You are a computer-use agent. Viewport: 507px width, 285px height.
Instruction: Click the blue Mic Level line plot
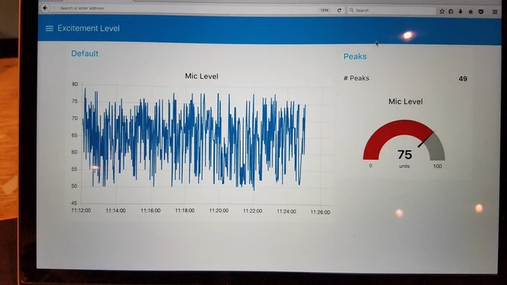(194, 139)
